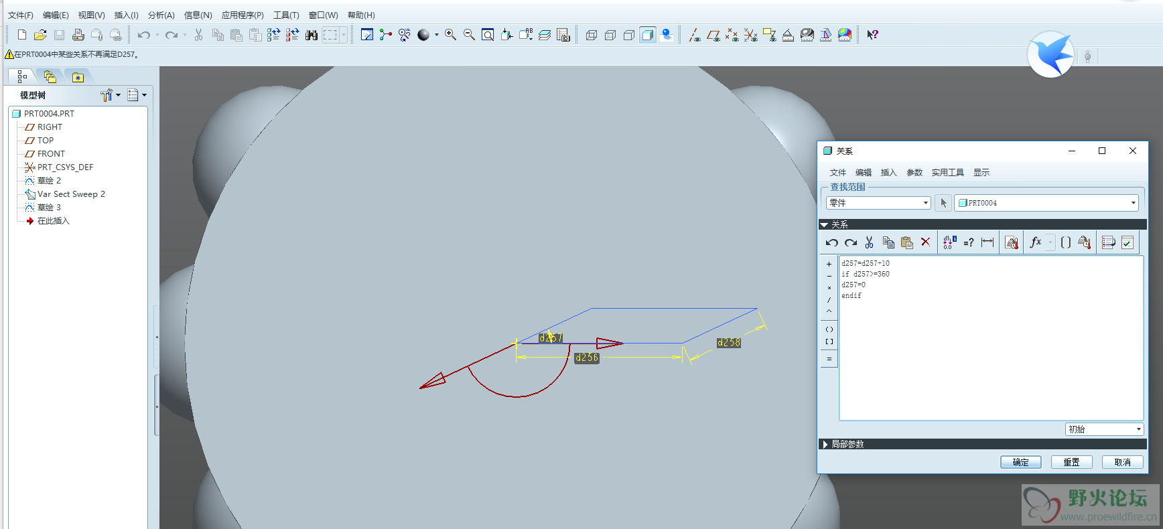This screenshot has height=529, width=1163.
Task: Open the 应用程序(P) main menu
Action: (x=243, y=15)
